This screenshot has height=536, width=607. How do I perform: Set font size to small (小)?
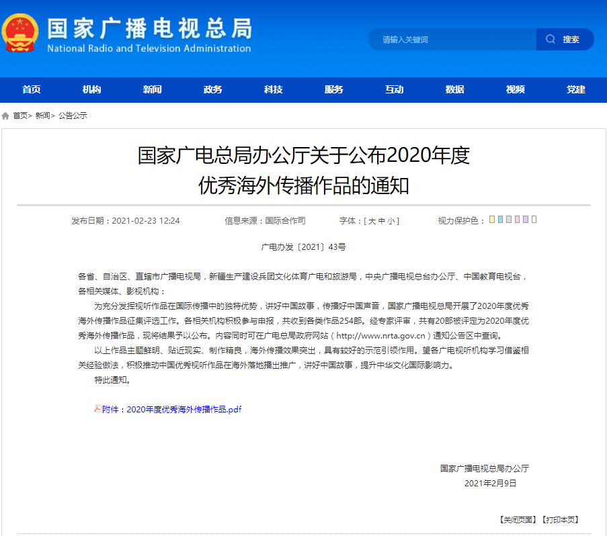pos(391,221)
